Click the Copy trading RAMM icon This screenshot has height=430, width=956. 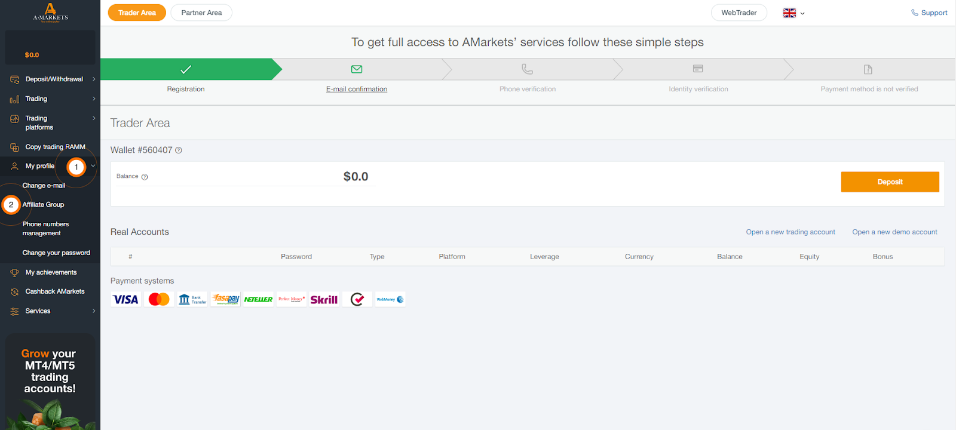pyautogui.click(x=14, y=147)
